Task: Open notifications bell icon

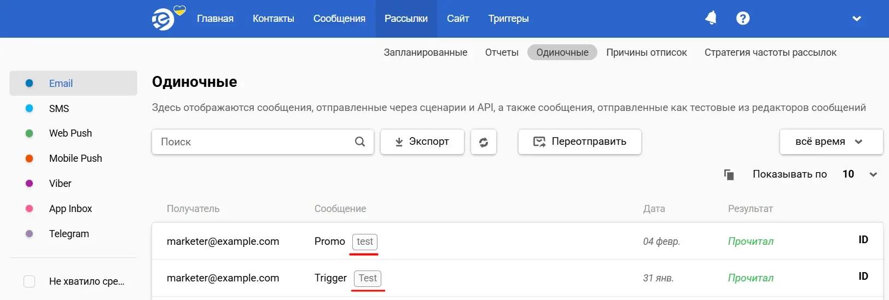Action: tap(711, 18)
